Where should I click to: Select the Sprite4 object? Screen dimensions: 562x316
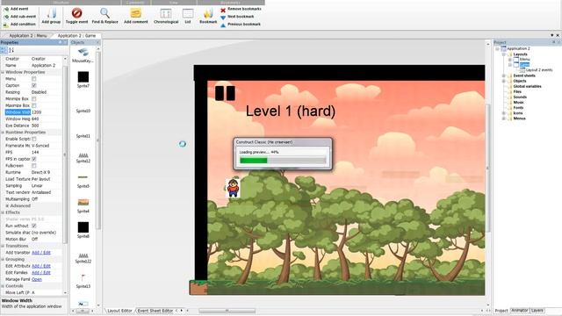point(83,206)
